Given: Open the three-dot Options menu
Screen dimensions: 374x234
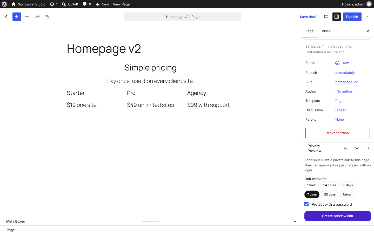Looking at the screenshot, I should 368,17.
